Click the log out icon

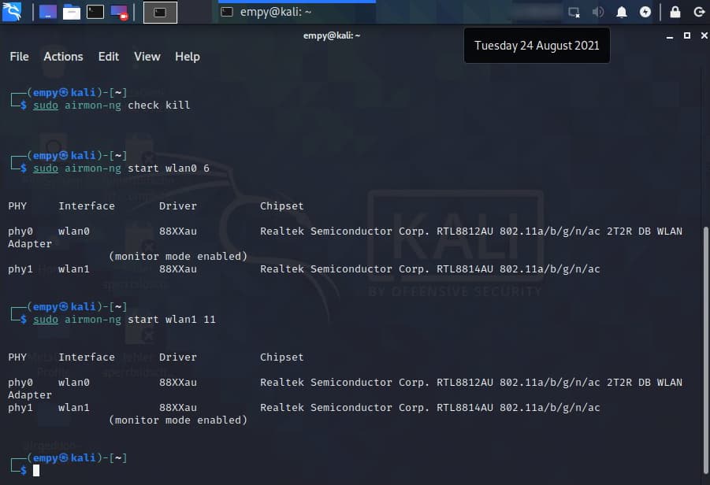point(699,12)
